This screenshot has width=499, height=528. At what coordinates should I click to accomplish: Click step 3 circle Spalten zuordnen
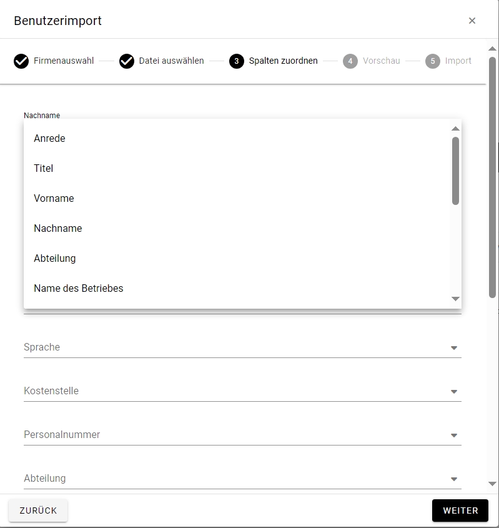(x=236, y=61)
